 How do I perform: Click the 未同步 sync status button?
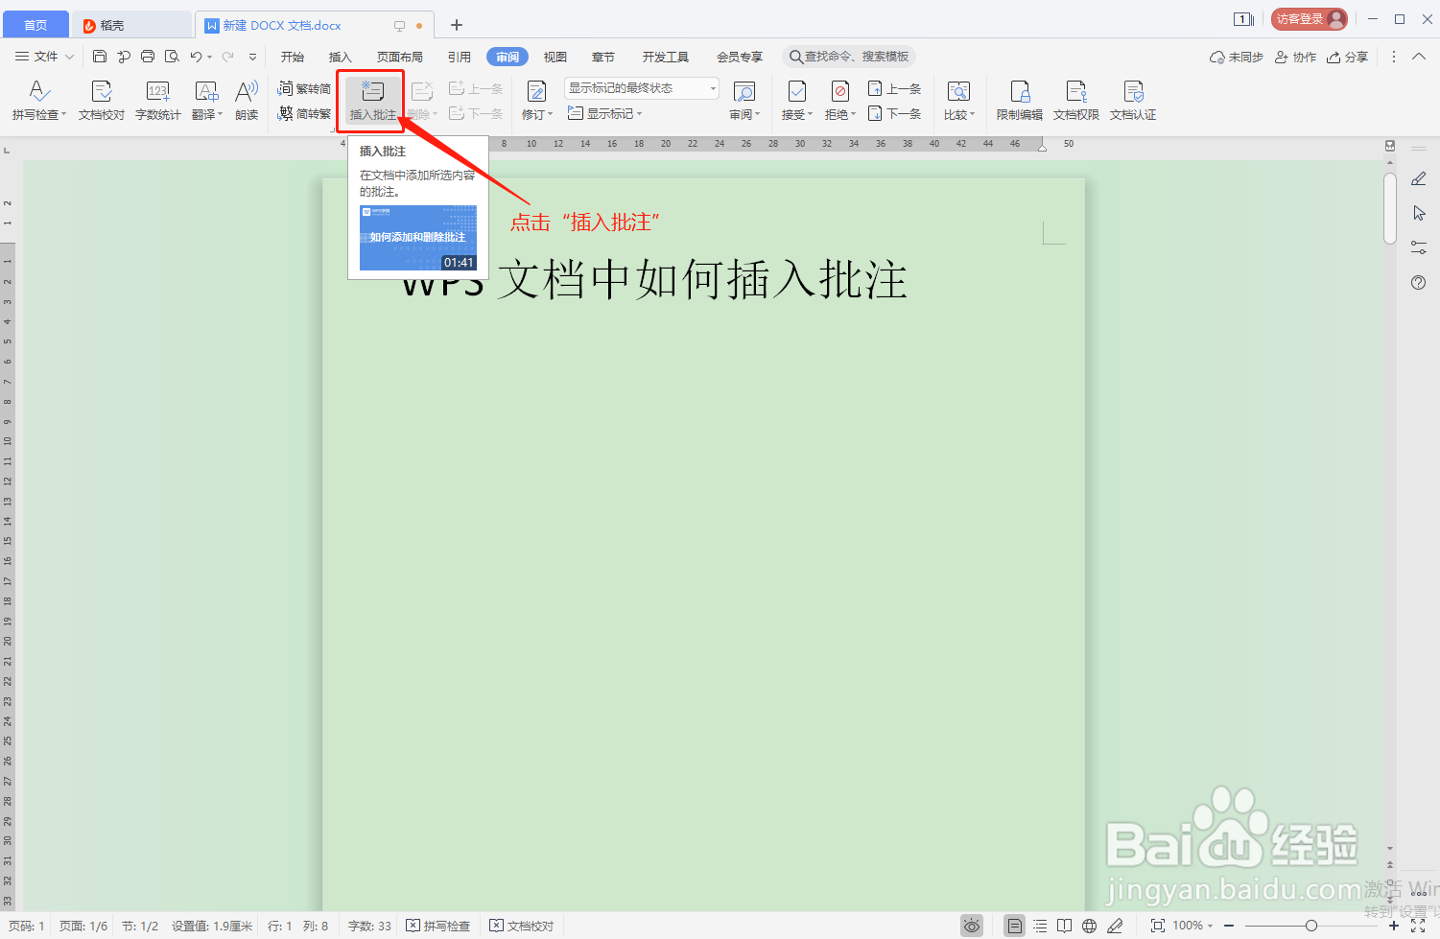pyautogui.click(x=1237, y=58)
